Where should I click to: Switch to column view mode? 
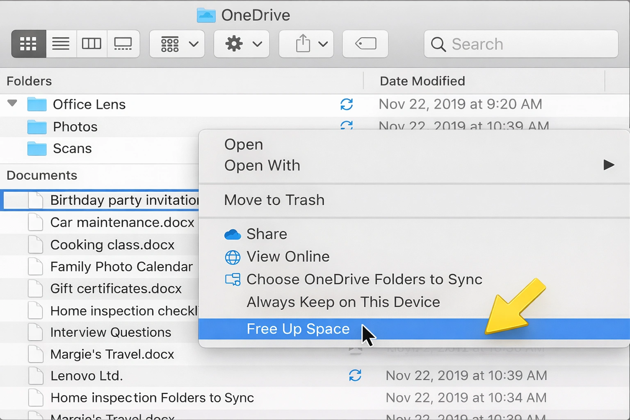(91, 43)
